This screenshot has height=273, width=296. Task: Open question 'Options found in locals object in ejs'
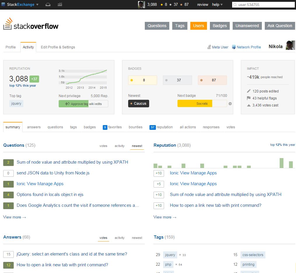50,195
